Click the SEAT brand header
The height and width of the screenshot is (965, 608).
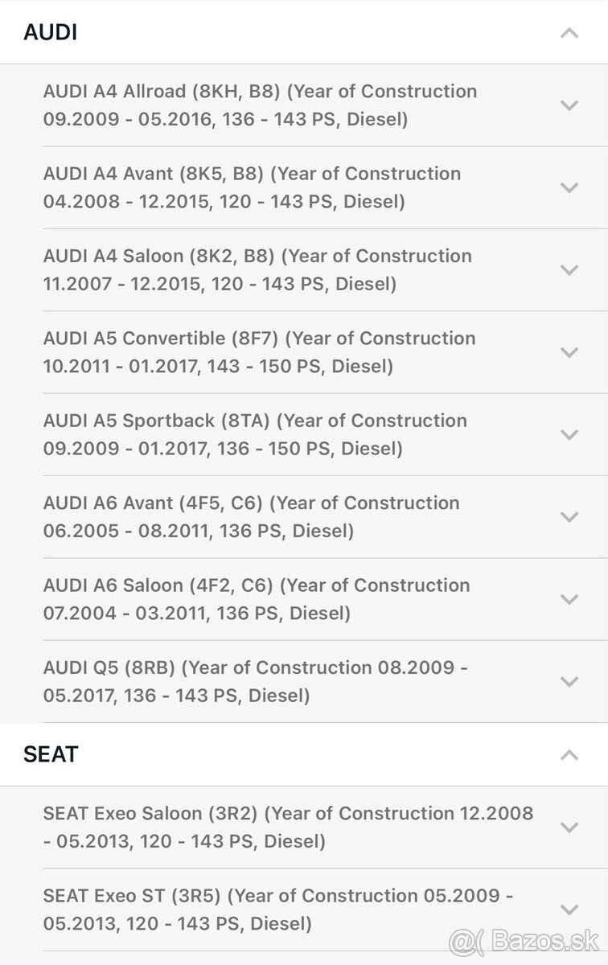coord(51,754)
